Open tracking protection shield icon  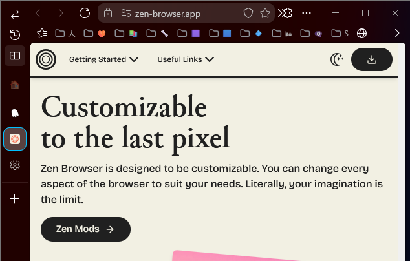(248, 13)
